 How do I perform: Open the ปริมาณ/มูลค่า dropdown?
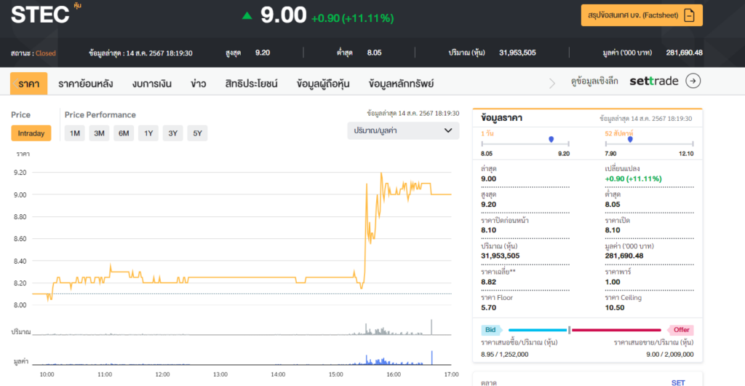pos(403,130)
